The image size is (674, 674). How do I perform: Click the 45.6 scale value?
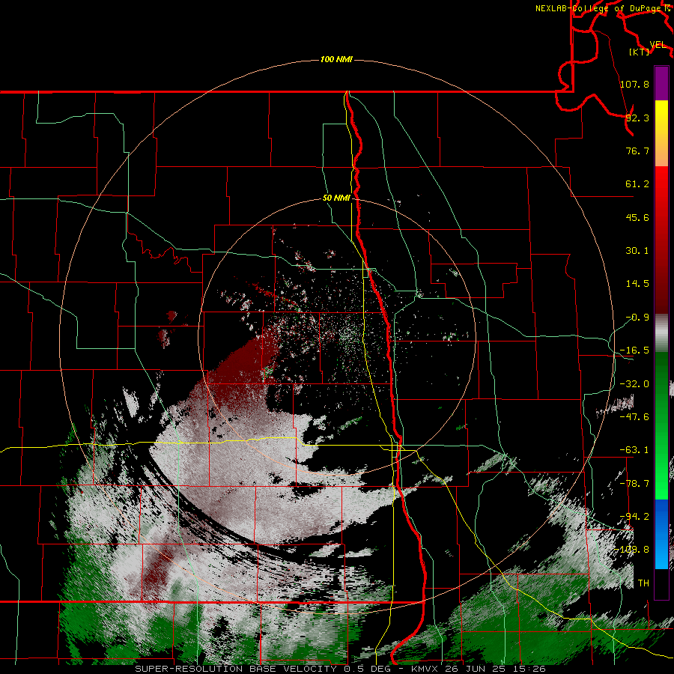[637, 217]
